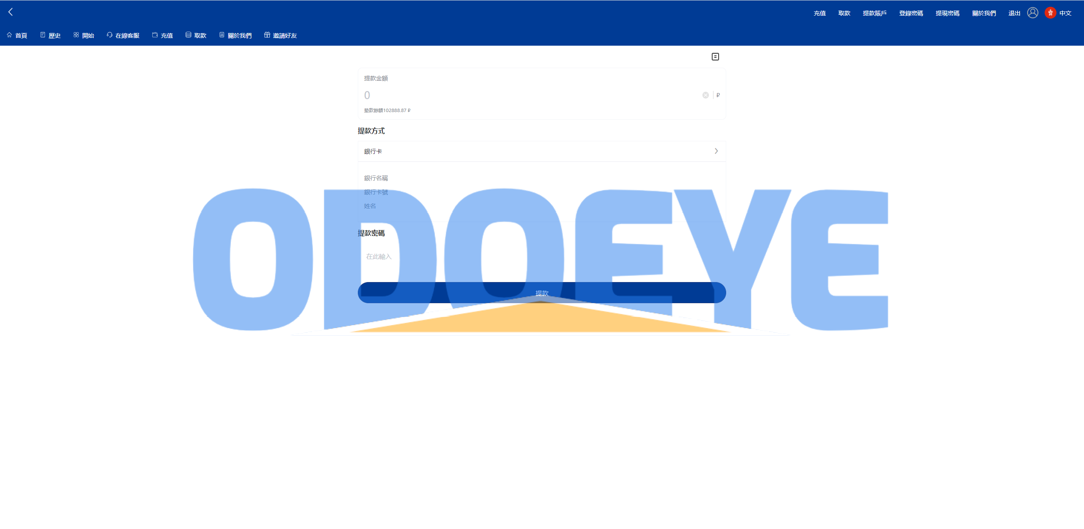
Task: Click the withdrawal icon in navbar
Action: point(188,35)
